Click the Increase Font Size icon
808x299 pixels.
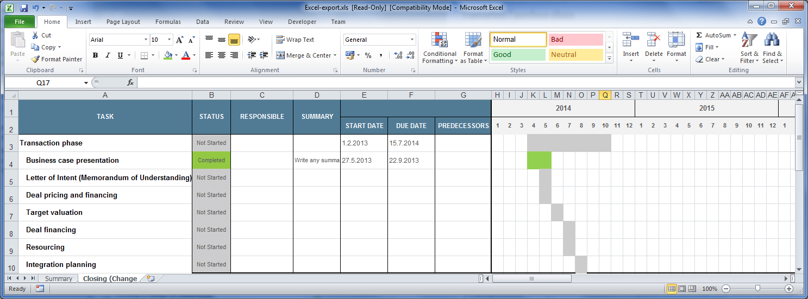(x=180, y=40)
